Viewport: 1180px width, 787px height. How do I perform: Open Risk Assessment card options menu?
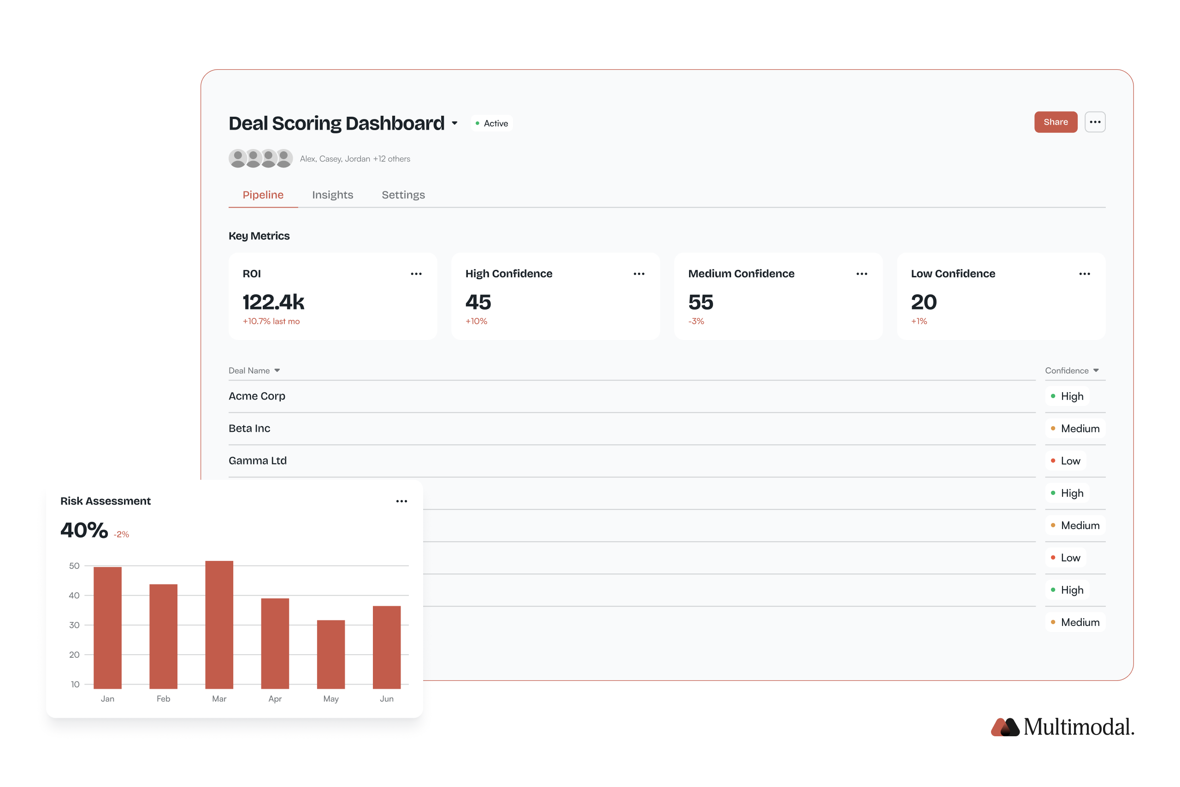[401, 501]
